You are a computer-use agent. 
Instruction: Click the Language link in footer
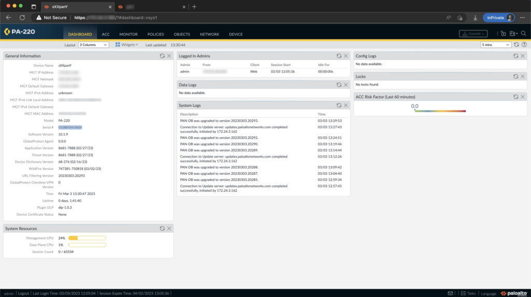(x=488, y=293)
